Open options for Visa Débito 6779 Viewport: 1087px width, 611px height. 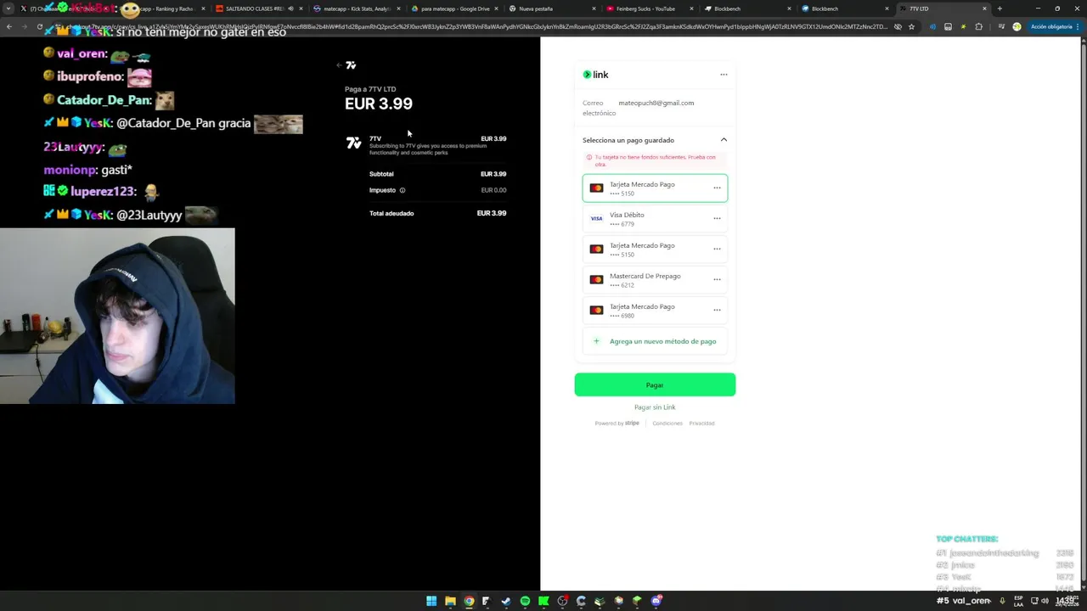717,219
